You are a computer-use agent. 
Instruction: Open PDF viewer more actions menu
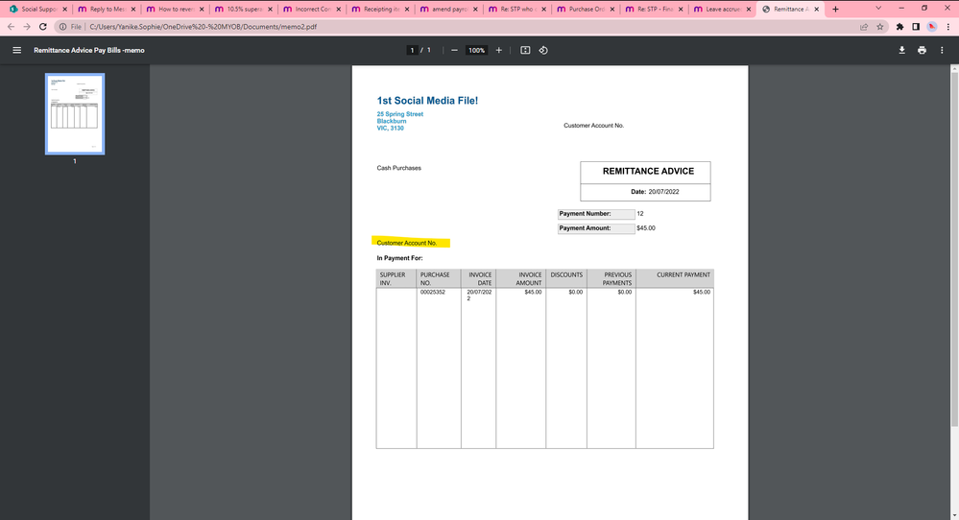(x=943, y=50)
